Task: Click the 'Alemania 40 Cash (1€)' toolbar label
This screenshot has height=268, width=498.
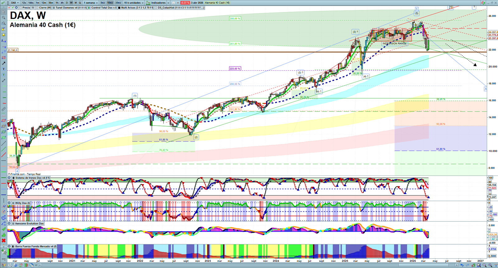Action: (217, 3)
